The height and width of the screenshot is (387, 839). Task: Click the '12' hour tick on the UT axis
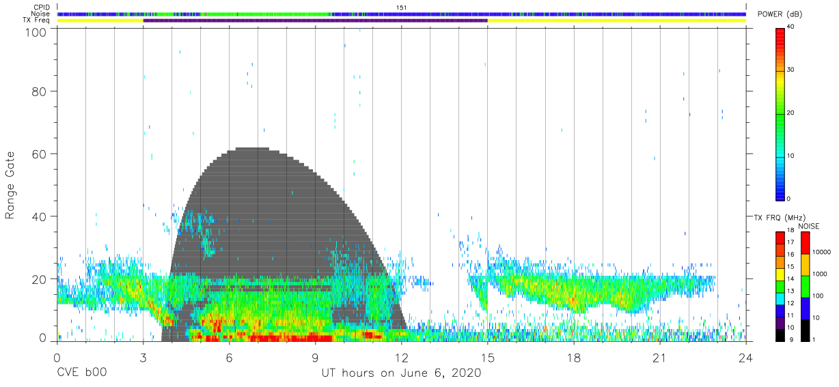click(401, 358)
